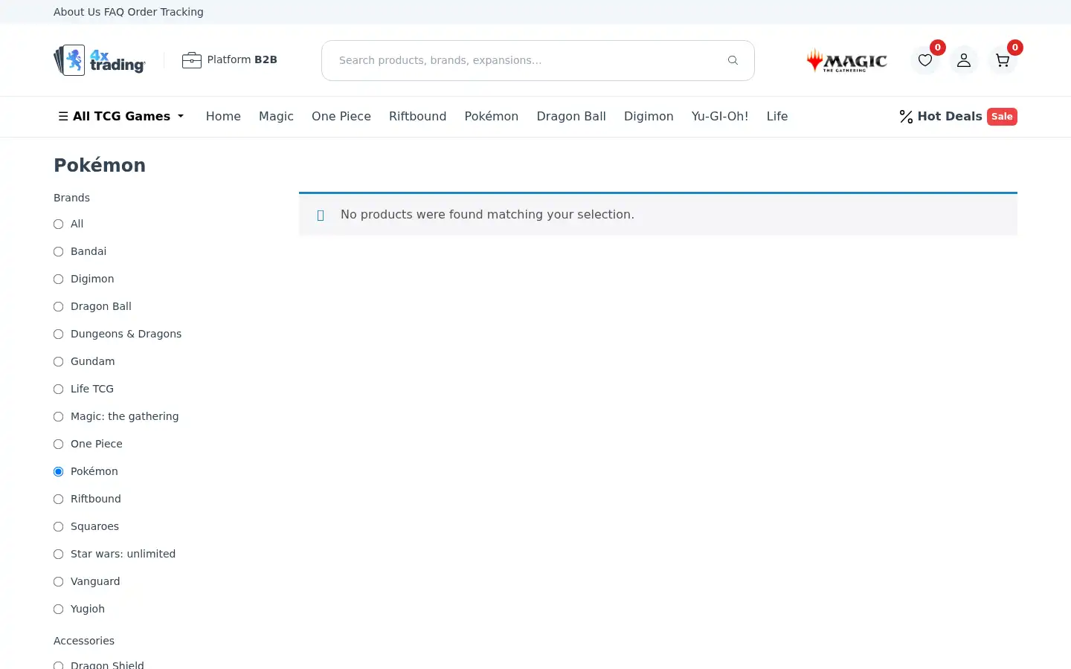Select the Gundam radio button
Viewport: 1071px width, 669px height.
point(59,362)
